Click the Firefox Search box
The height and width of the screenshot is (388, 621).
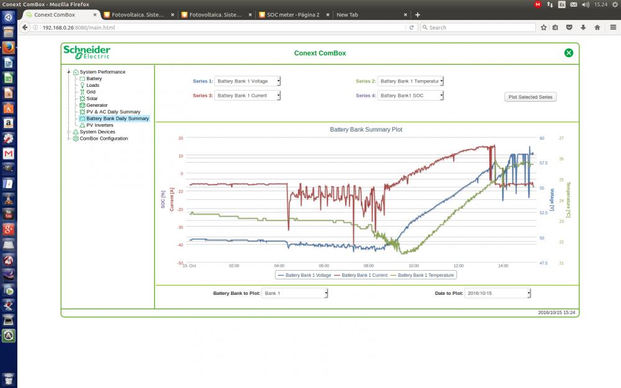coord(478,27)
